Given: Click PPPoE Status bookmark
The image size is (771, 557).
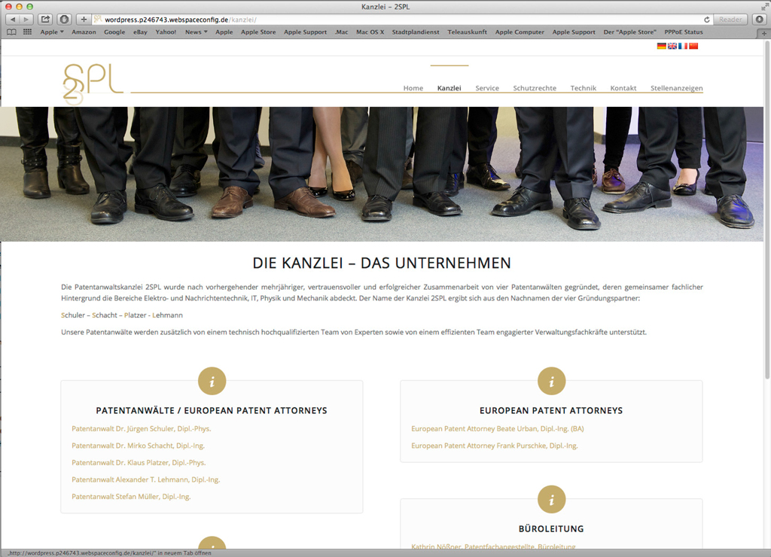Looking at the screenshot, I should coord(684,32).
